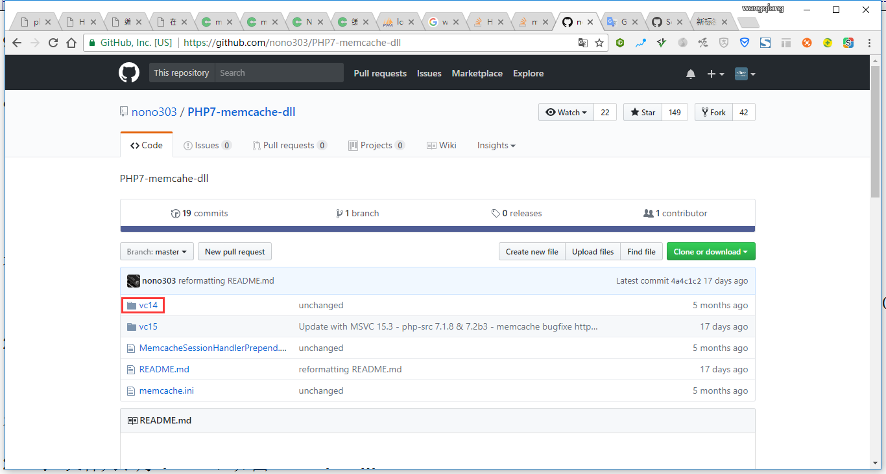Click the browser home icon
The width and height of the screenshot is (886, 474).
click(71, 43)
